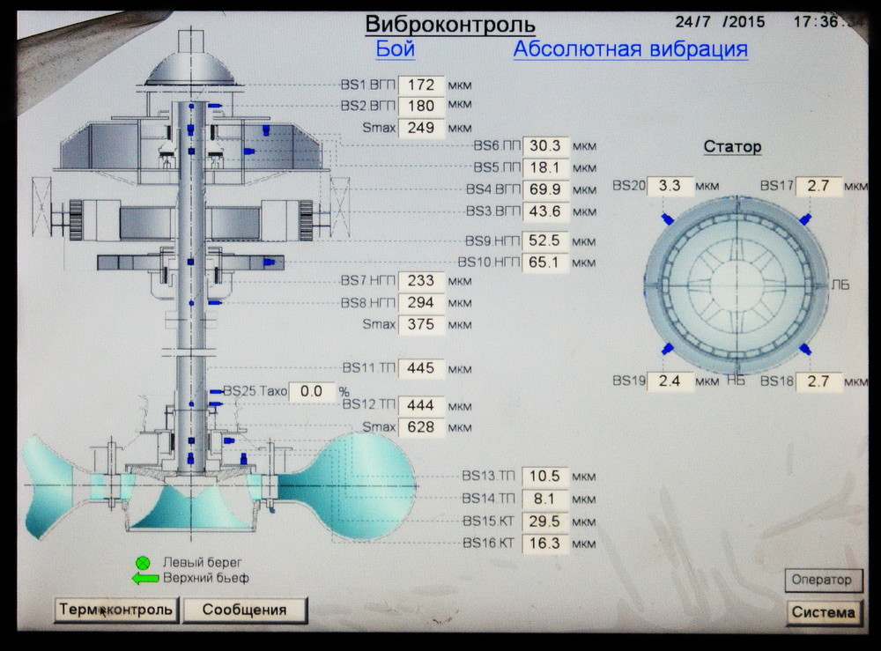Viewport: 881px width, 651px height.
Task: Click the Статор heading
Action: [732, 147]
